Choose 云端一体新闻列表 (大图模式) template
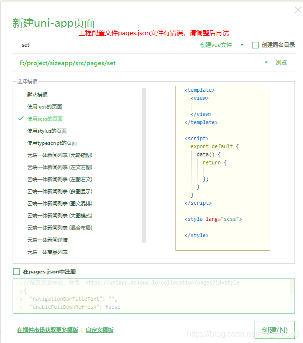Screen dimensions: 303x343 [59, 216]
